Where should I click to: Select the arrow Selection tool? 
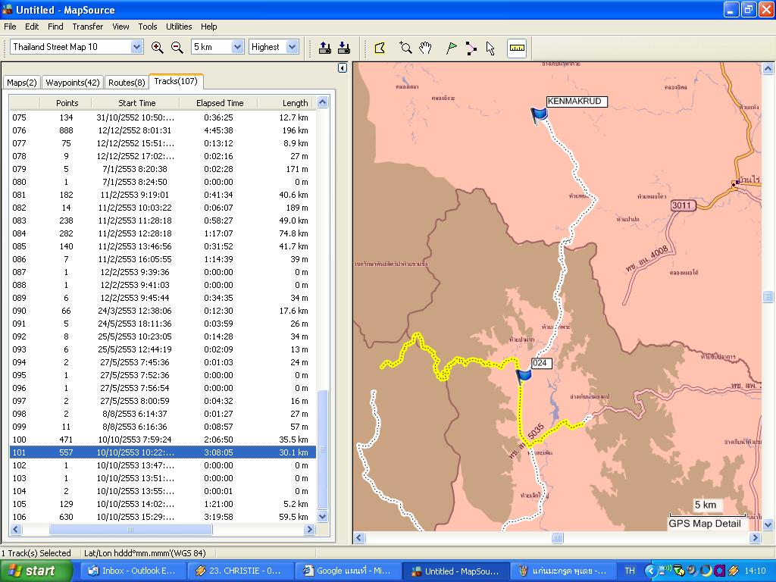(x=490, y=48)
